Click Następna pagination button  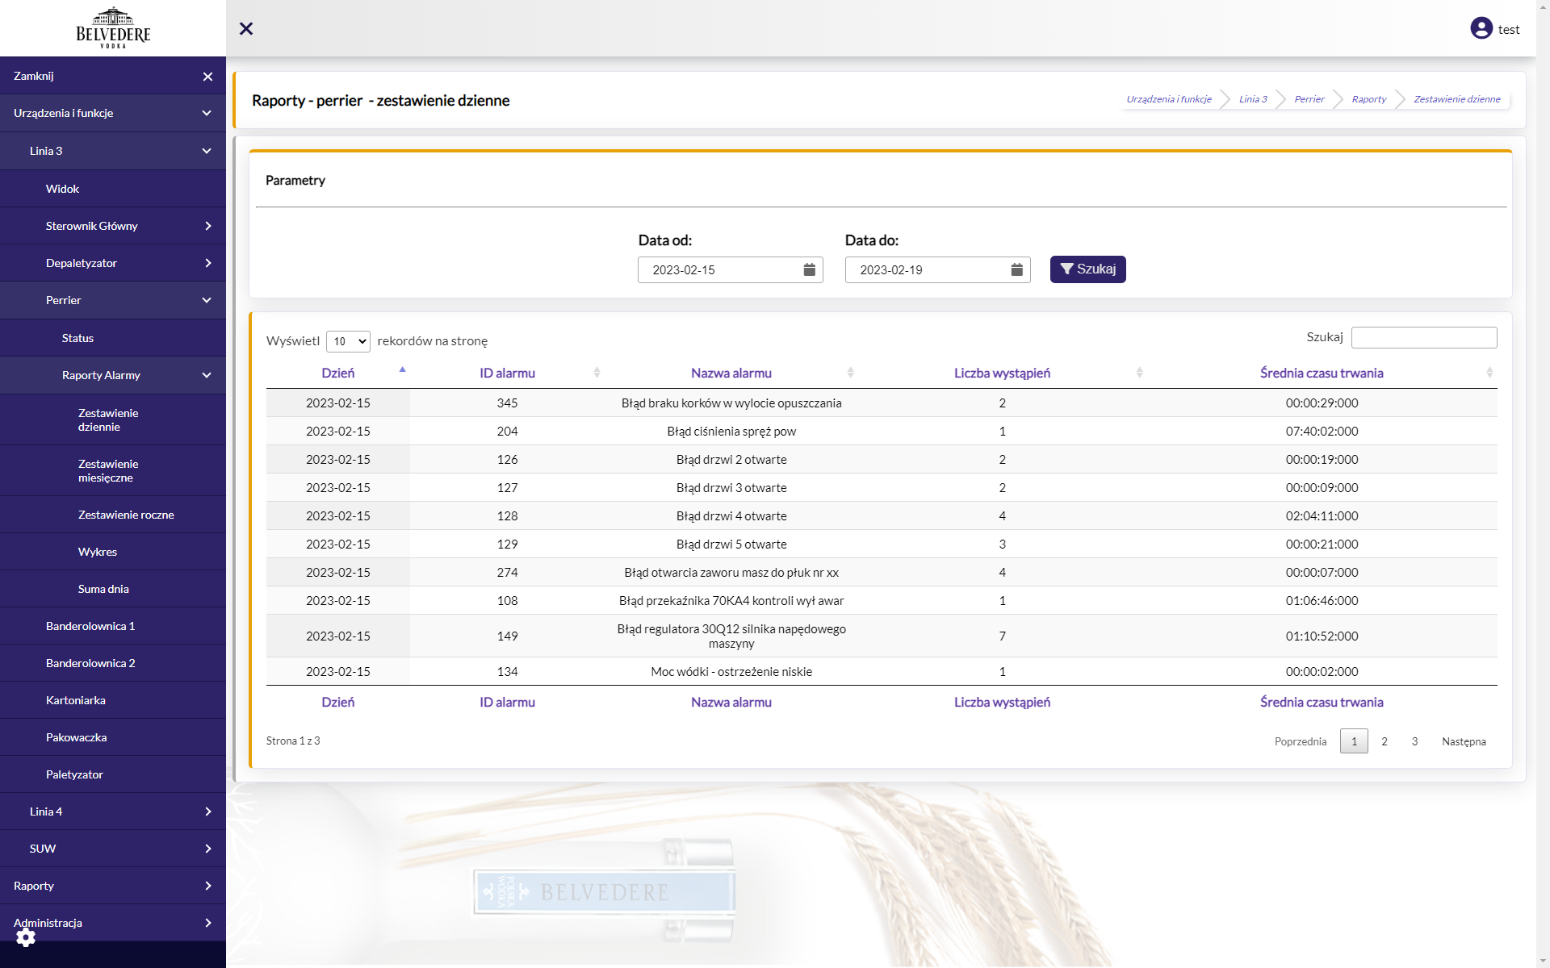(1464, 741)
